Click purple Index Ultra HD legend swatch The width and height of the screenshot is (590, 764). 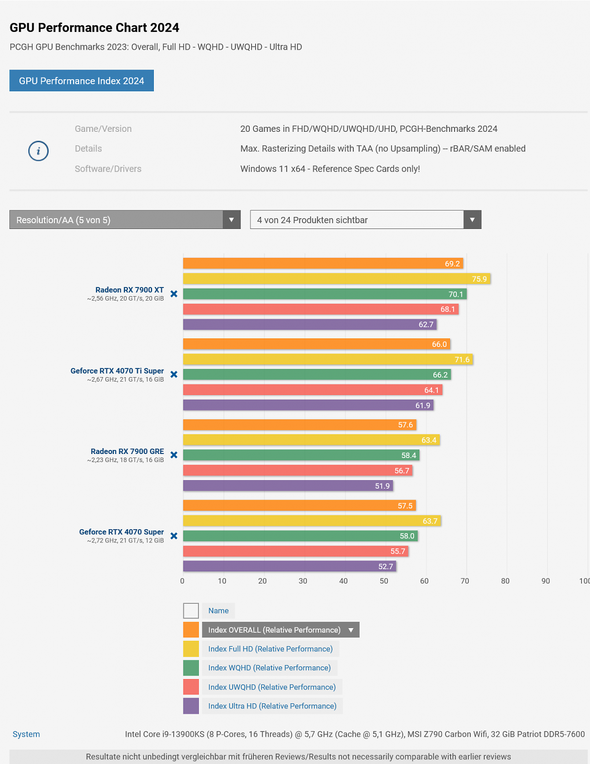(x=191, y=706)
